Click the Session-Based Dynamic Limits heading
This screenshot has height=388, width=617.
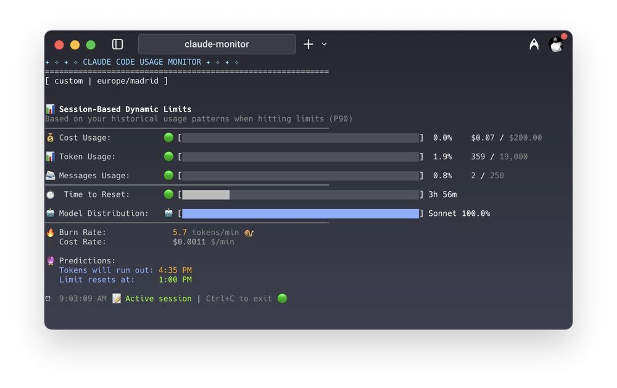point(125,109)
